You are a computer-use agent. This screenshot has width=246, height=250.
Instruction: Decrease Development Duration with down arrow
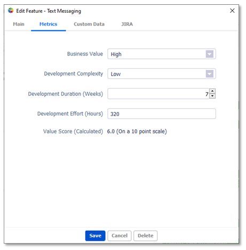coord(212,96)
